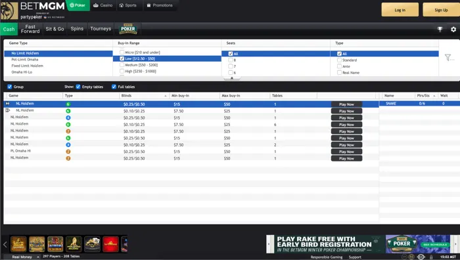This screenshot has width=460, height=260.
Task: Click the filter funnel icon
Action: [448, 58]
